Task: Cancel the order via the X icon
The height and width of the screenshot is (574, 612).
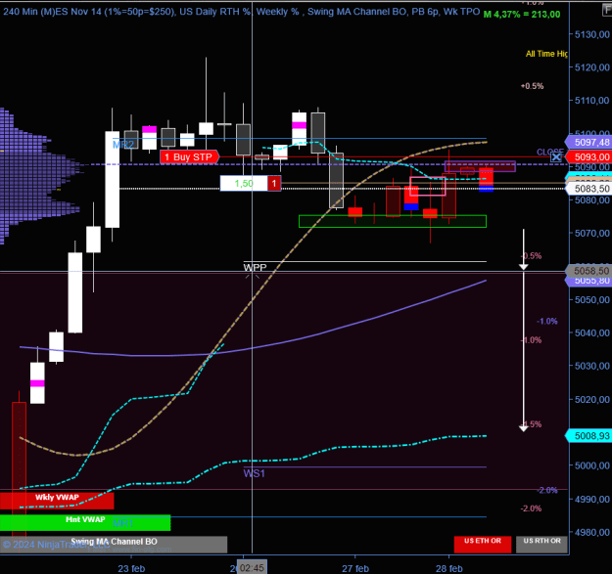Action: 556,157
